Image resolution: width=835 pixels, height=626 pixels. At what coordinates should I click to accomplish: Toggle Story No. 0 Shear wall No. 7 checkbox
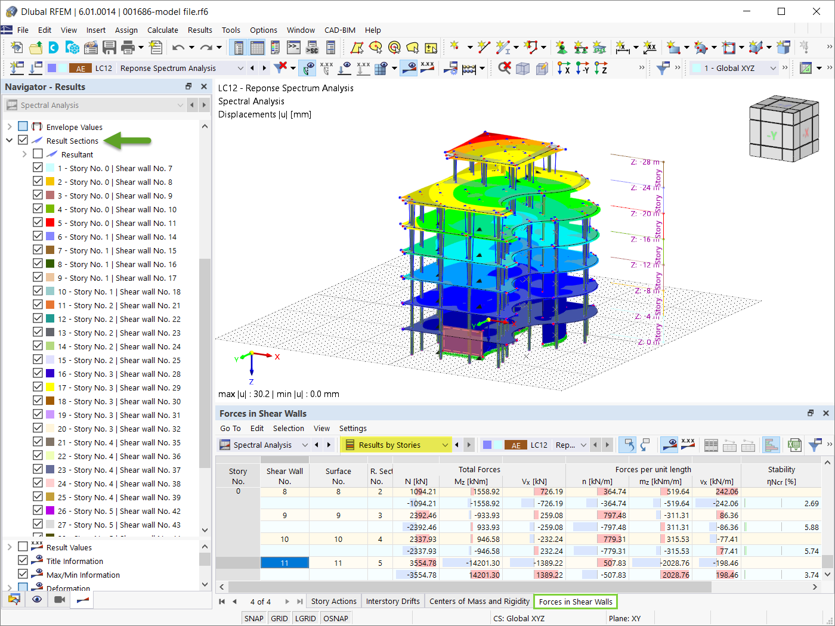coord(38,168)
